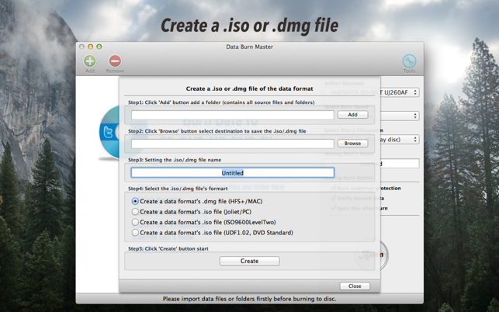Image resolution: width=499 pixels, height=312 pixels.
Task: Select .iso file (UDF1.02, DVD Standard) option
Action: coord(135,233)
